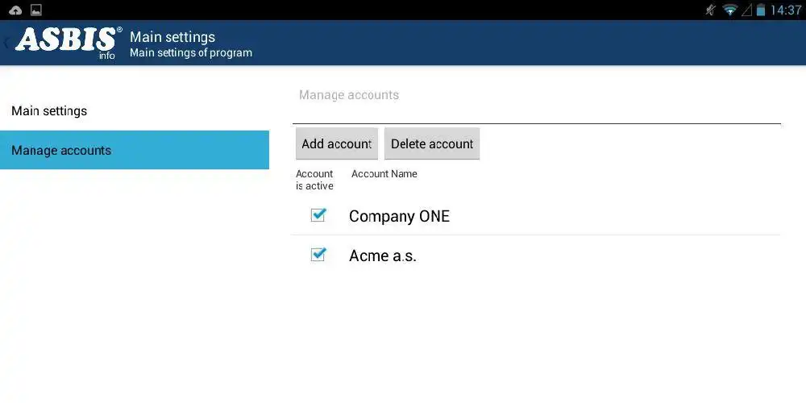The image size is (806, 403).
Task: Tap the Account is active column header
Action: (314, 180)
